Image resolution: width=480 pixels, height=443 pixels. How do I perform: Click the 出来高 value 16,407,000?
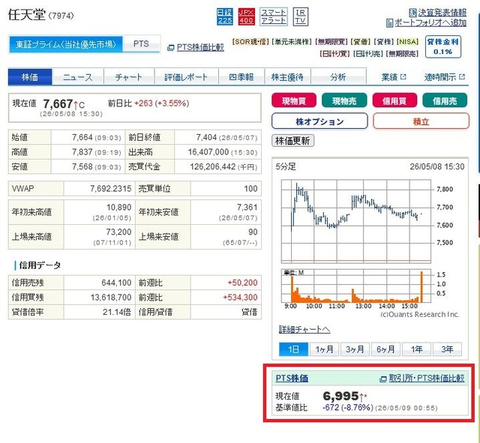208,152
